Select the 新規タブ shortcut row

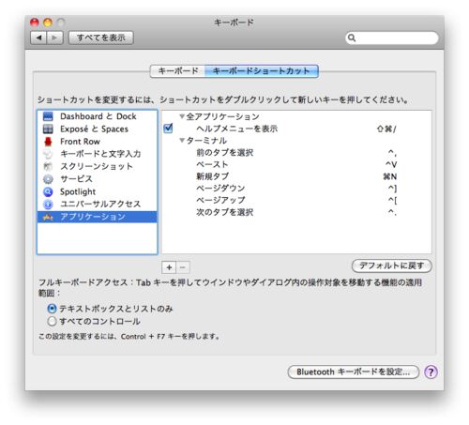pyautogui.click(x=296, y=176)
